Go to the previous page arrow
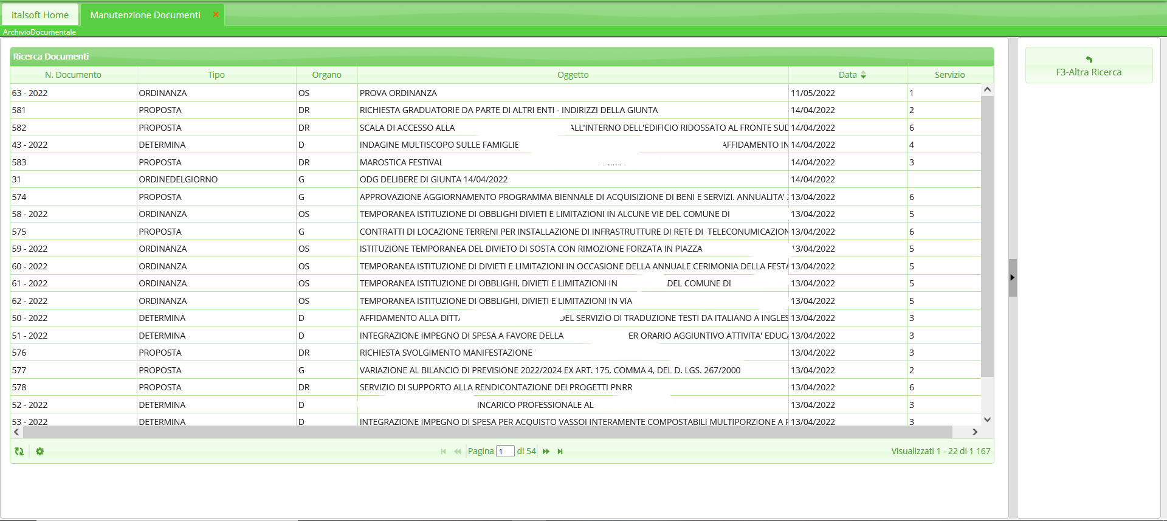This screenshot has width=1167, height=521. tap(457, 451)
